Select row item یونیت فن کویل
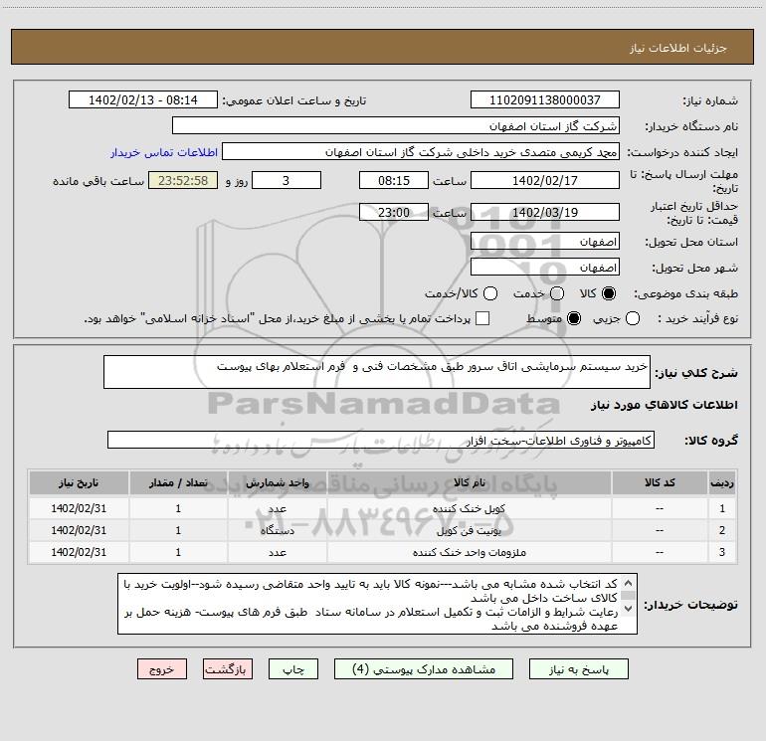The height and width of the screenshot is (741, 766). point(469,530)
